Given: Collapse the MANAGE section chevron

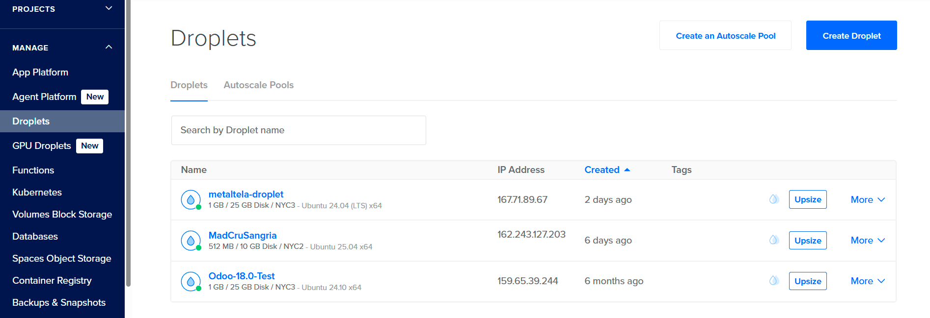Looking at the screenshot, I should pos(109,47).
